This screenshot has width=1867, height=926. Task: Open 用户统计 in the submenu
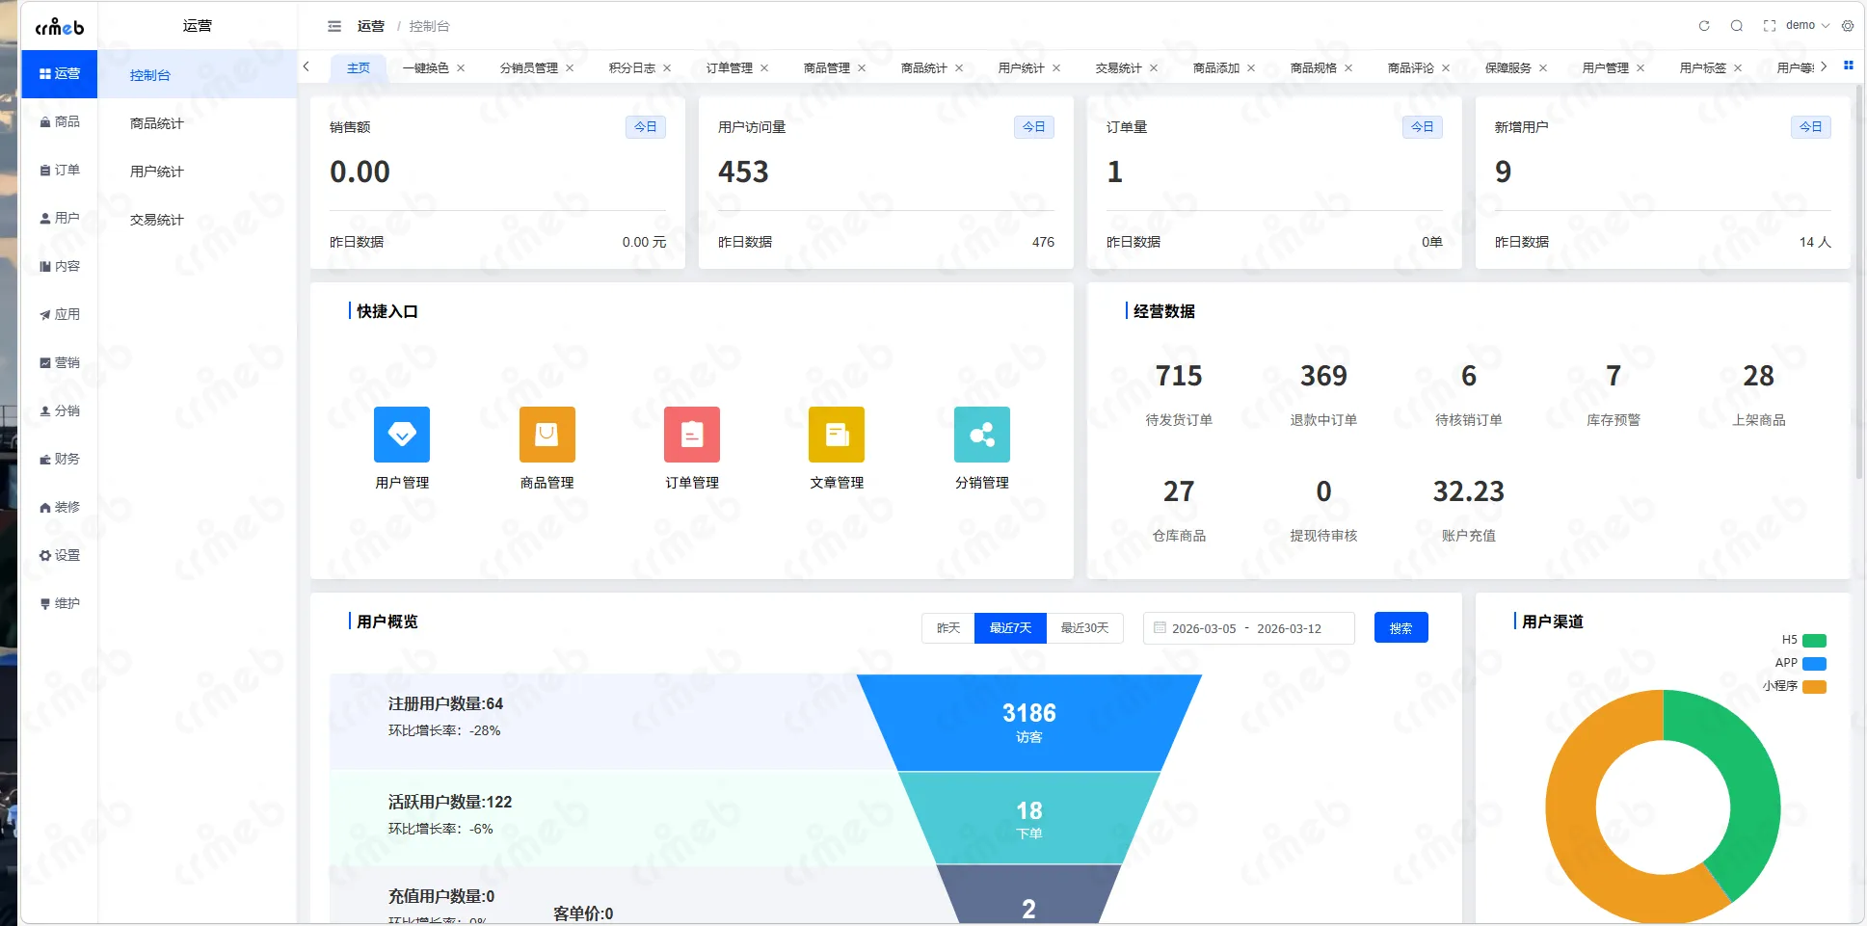198,171
